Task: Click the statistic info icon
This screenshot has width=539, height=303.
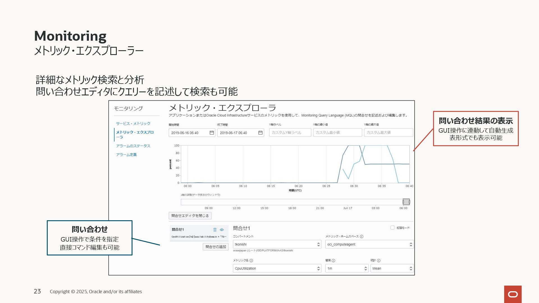Action: click(x=379, y=261)
